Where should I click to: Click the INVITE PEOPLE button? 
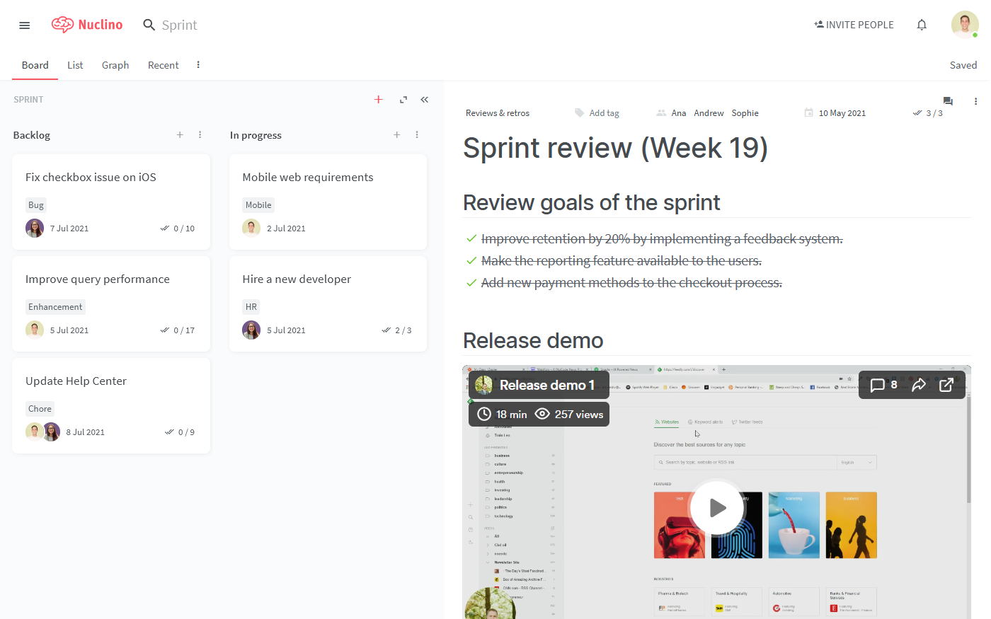pos(854,25)
